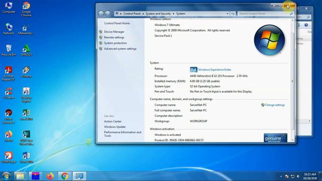Click the Control Panel breadcrumb
The height and width of the screenshot is (181, 322).
[x=132, y=14]
